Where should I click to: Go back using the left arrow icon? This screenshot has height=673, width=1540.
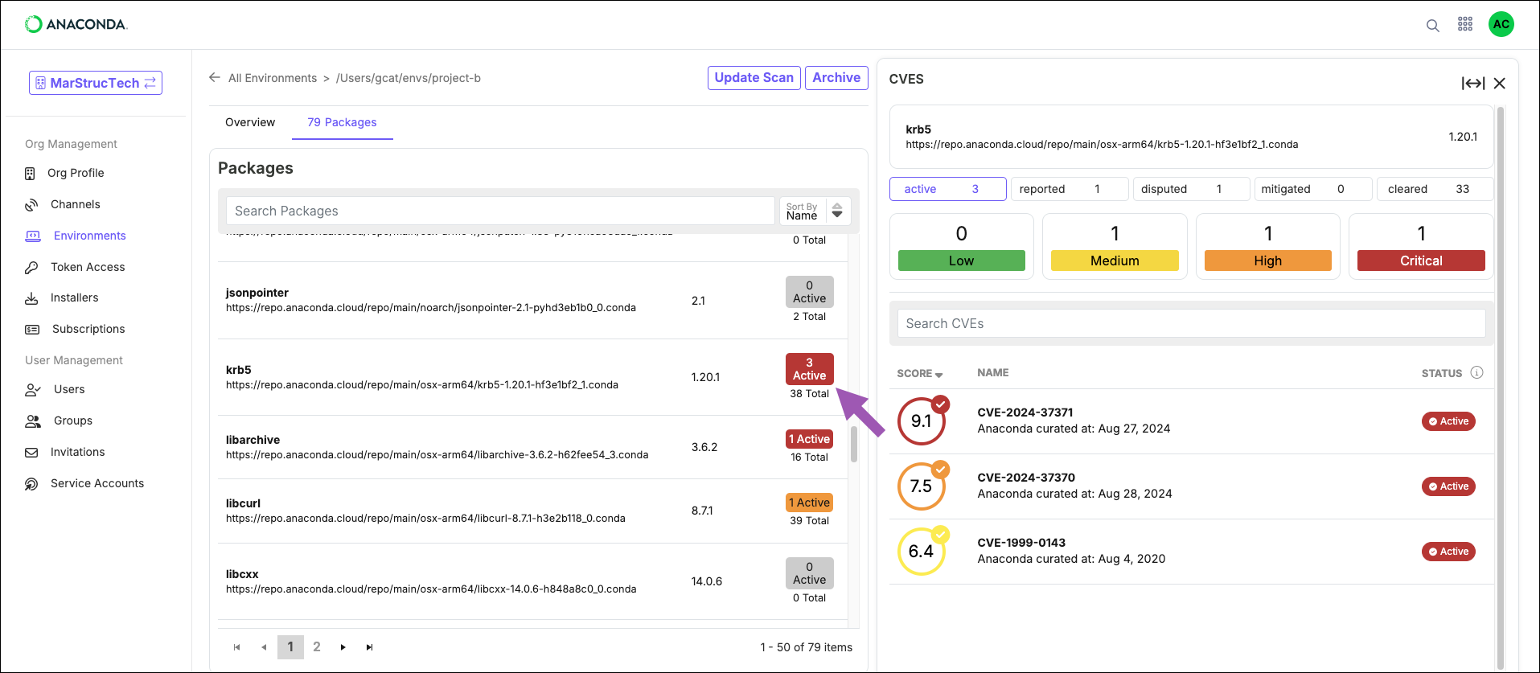215,77
